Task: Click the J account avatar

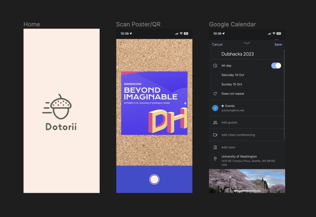Action: point(215,108)
